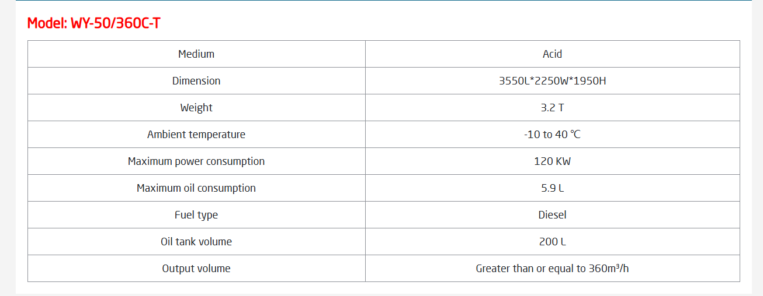
Task: Select the 200 L value cell
Action: (x=553, y=242)
